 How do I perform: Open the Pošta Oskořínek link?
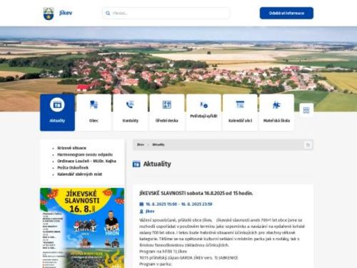pos(73,168)
